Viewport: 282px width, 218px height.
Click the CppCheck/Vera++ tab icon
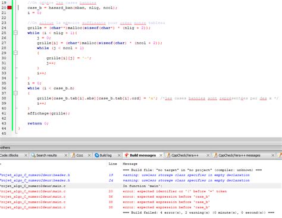[168, 155]
